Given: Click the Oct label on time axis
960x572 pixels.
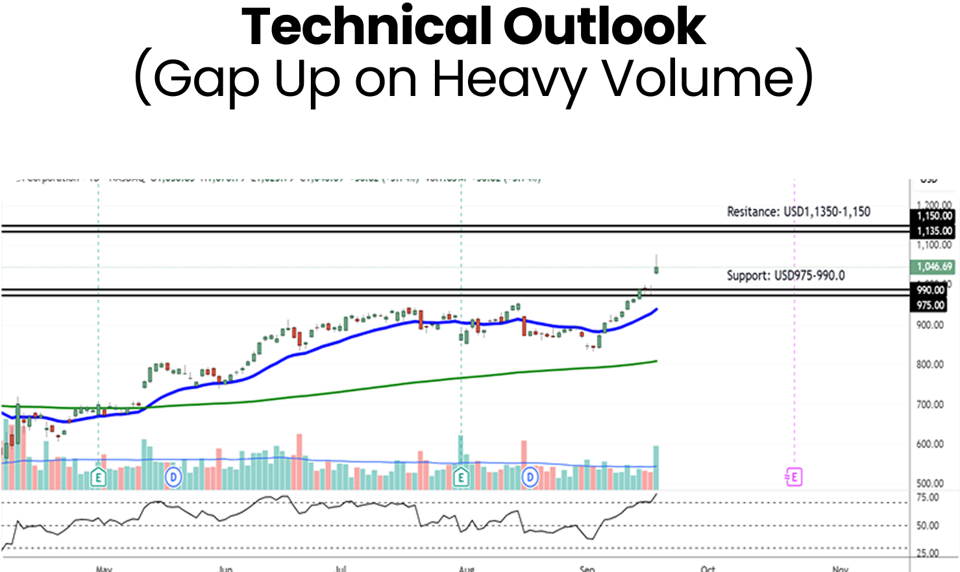Looking at the screenshot, I should (x=708, y=568).
